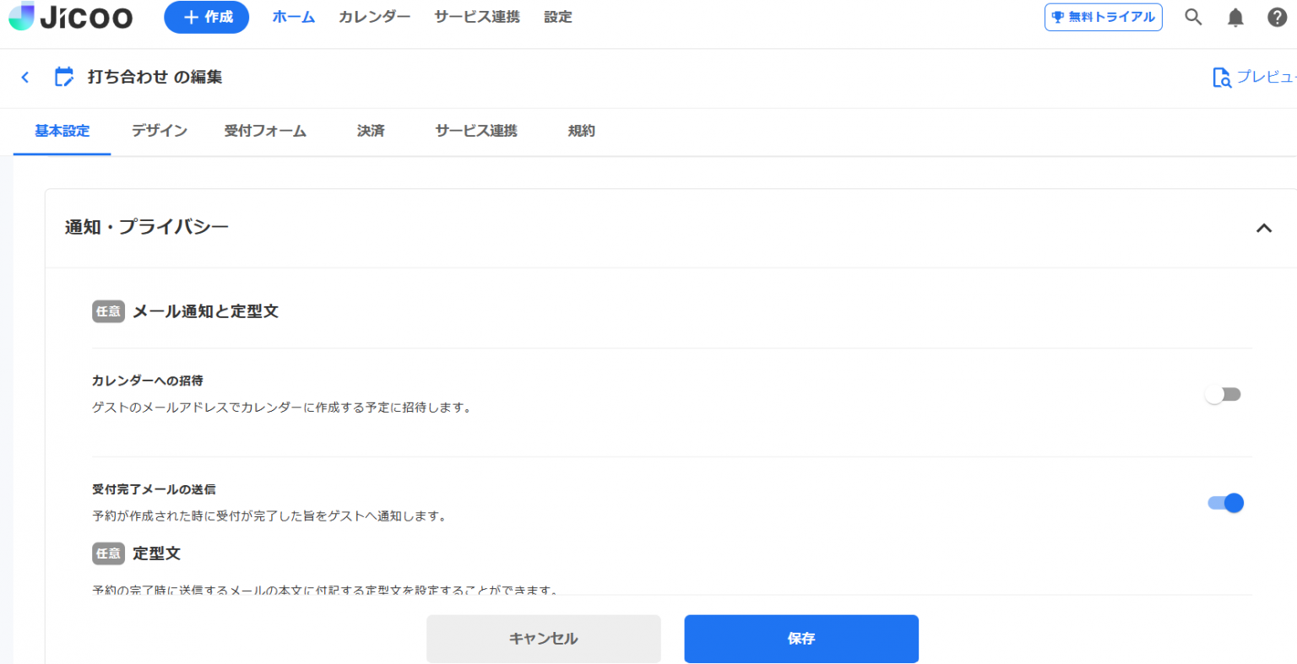Disable the 受付完了メールの送信 toggle
Viewport: 1297px width, 664px height.
click(1225, 502)
